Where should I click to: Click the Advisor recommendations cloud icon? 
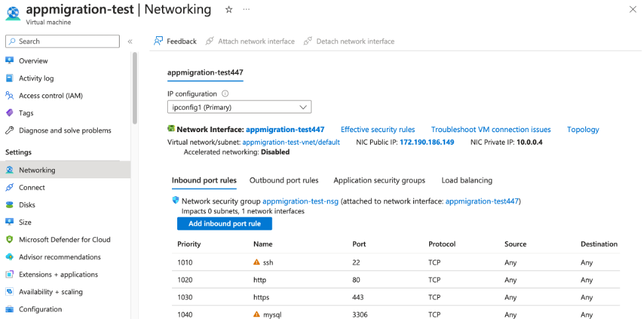pyautogui.click(x=9, y=257)
